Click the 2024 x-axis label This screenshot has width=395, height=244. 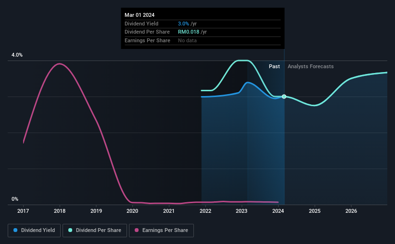tap(278, 211)
